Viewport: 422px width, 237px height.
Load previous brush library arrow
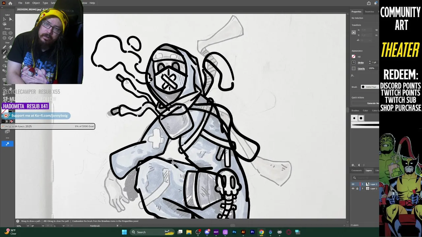click(x=359, y=165)
